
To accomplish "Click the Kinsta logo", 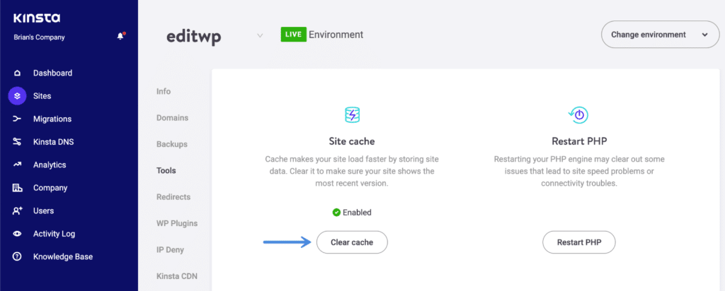I will click(x=37, y=18).
